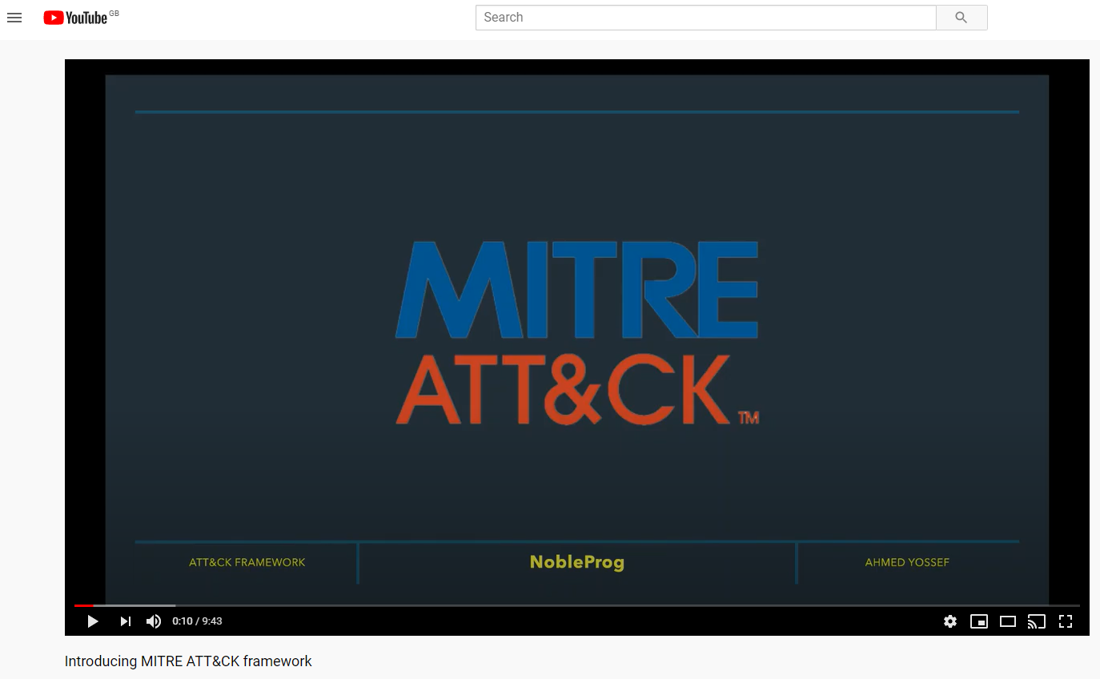Switch to theater mode

coord(1008,621)
